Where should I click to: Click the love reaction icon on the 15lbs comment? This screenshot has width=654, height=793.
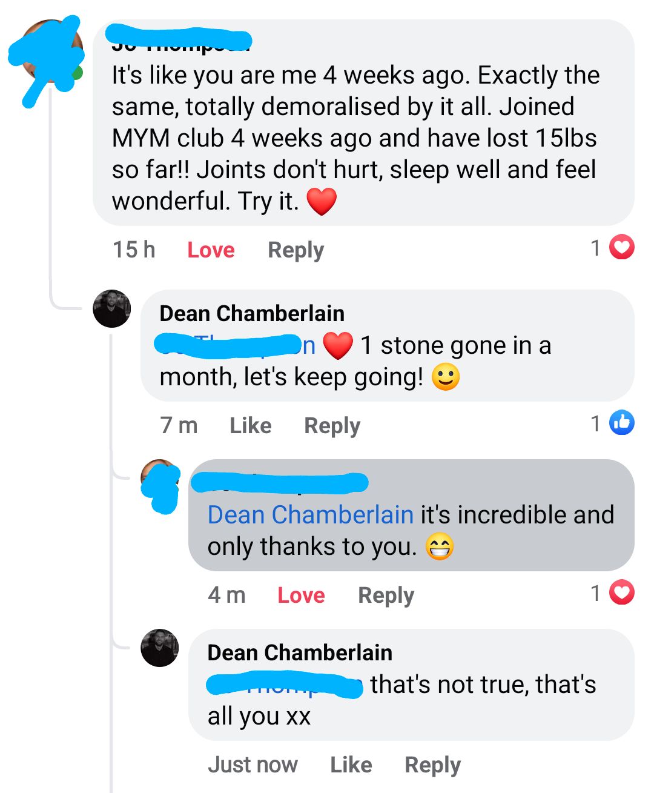pyautogui.click(x=621, y=247)
